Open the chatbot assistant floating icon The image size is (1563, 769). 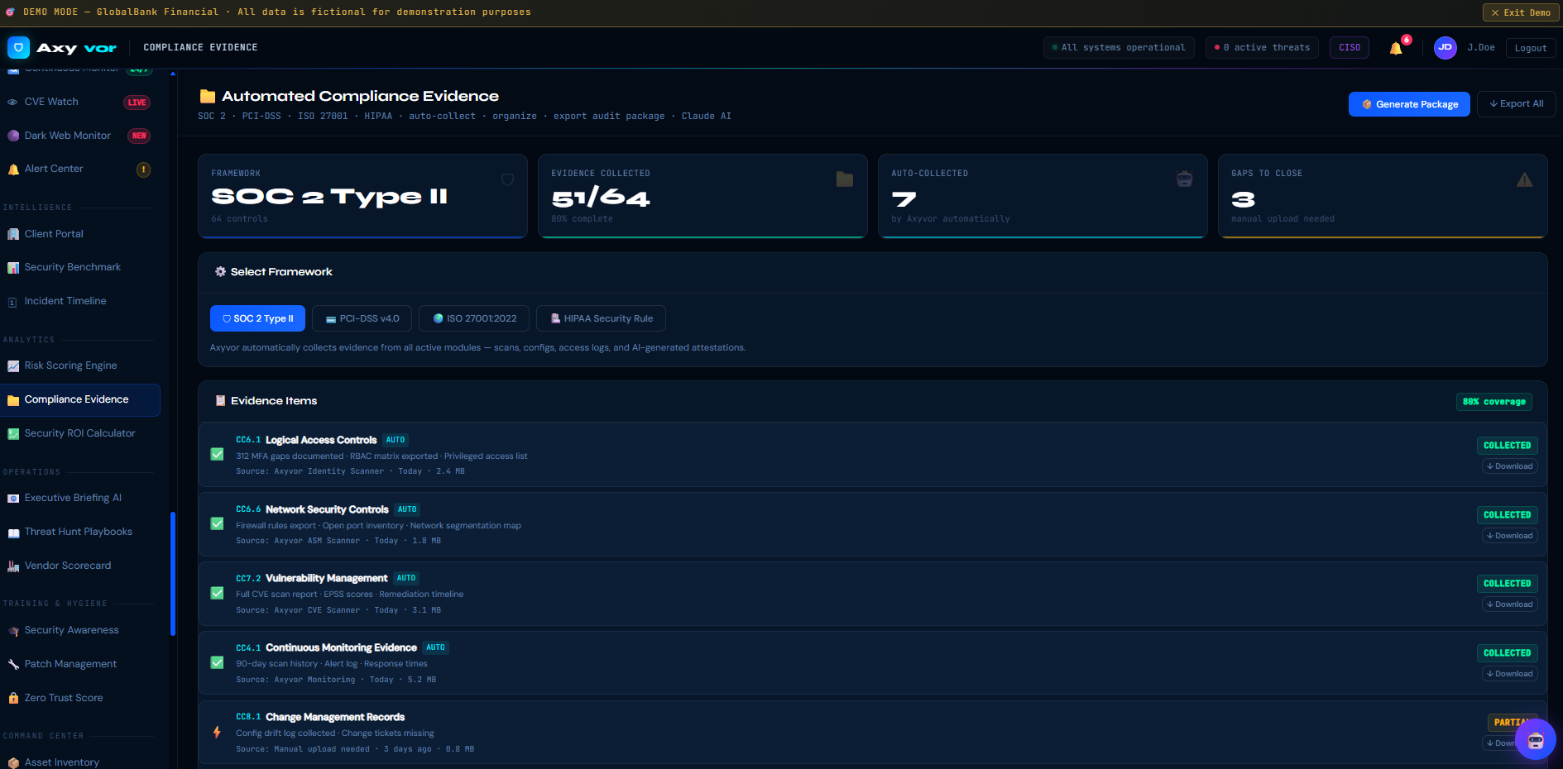1536,739
